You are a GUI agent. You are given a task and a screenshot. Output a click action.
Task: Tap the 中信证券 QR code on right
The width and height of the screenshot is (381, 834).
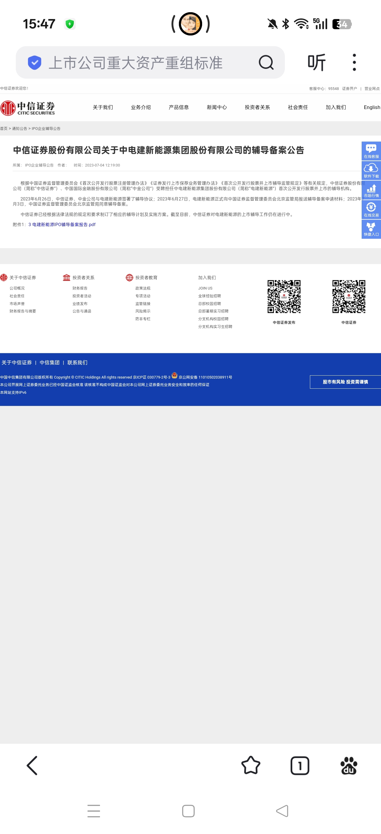point(349,297)
